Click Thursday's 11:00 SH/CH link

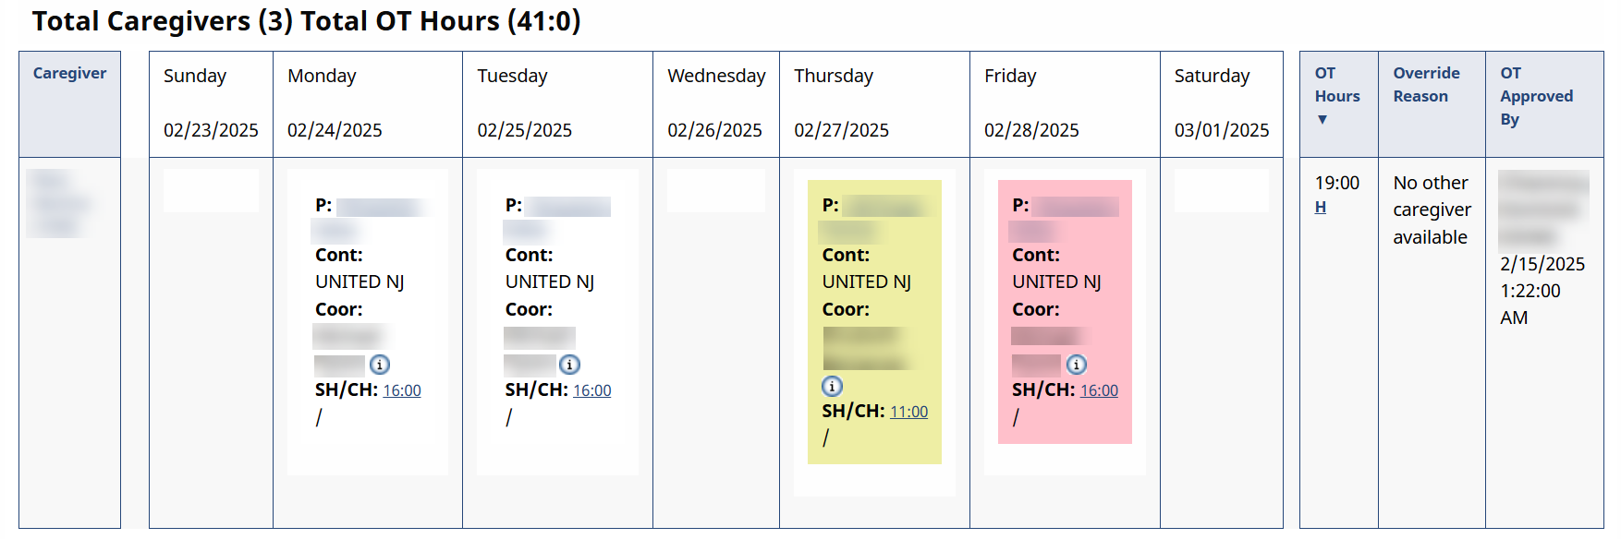pyautogui.click(x=909, y=412)
